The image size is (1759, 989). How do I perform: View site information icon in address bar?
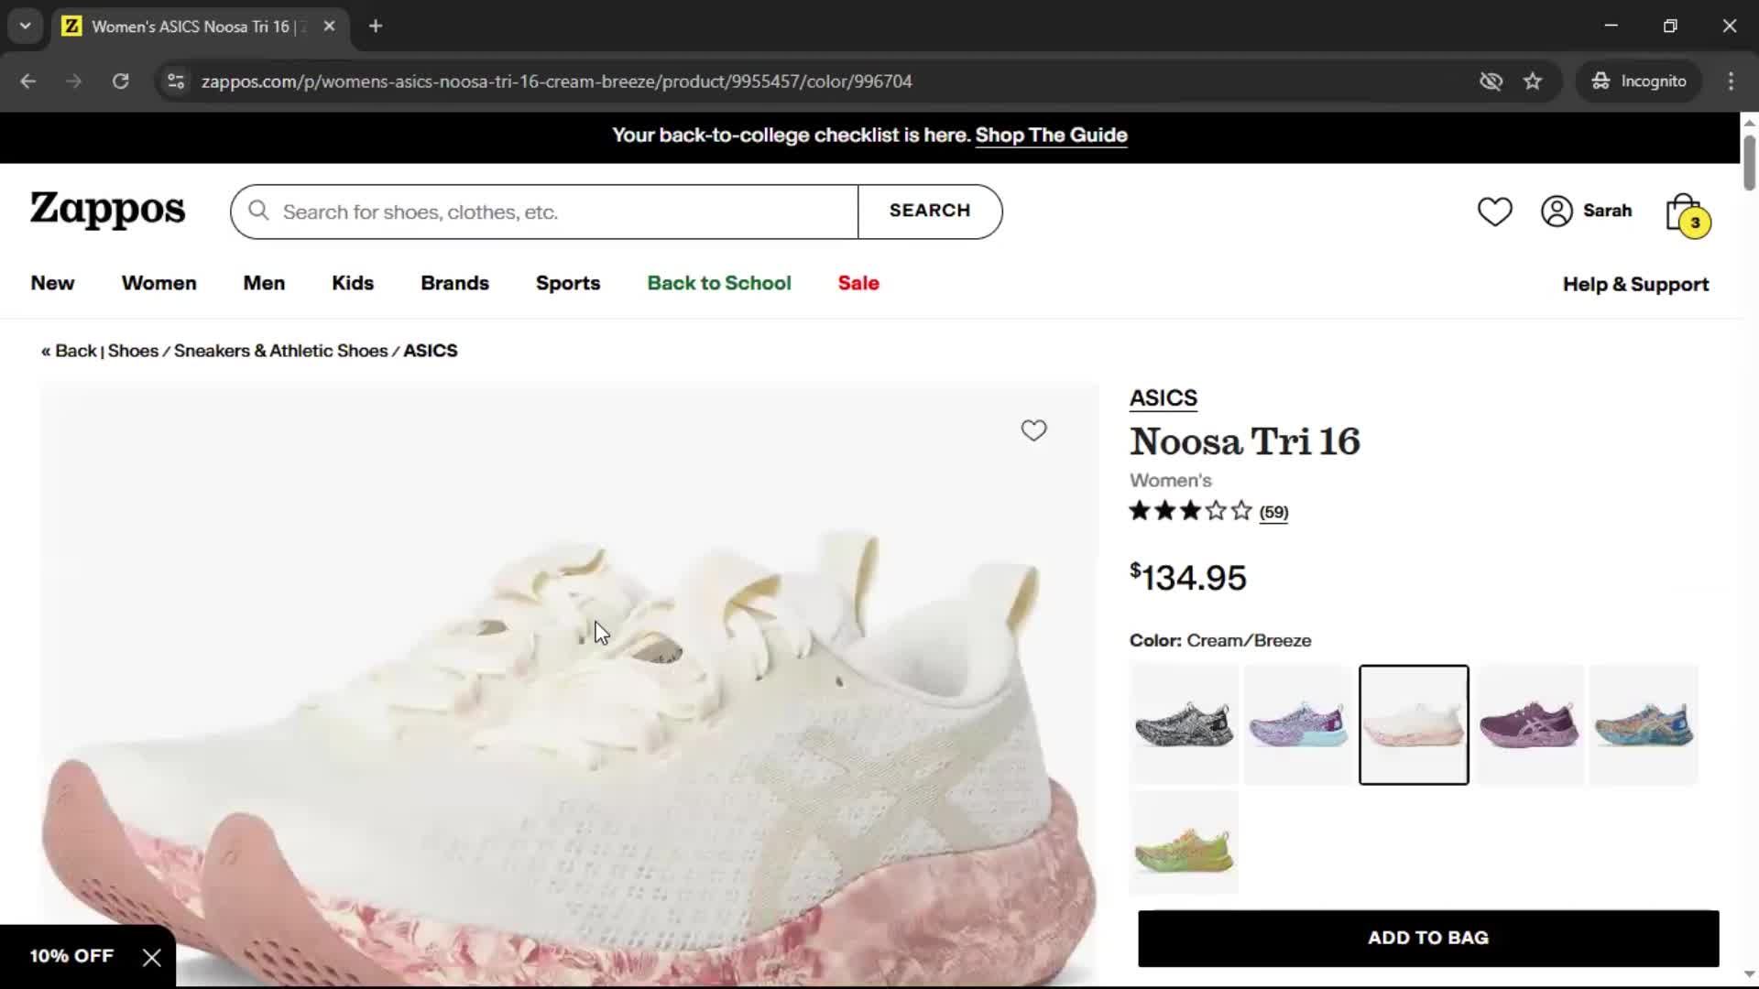pyautogui.click(x=176, y=81)
